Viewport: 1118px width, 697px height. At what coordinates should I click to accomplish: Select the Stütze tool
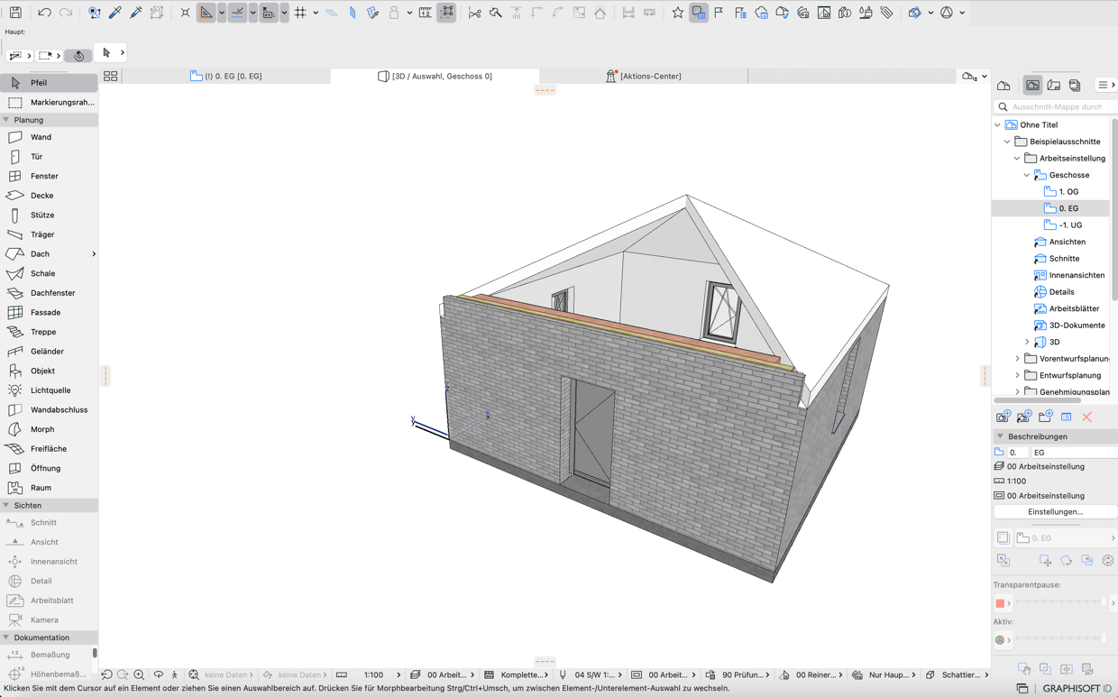click(49, 216)
